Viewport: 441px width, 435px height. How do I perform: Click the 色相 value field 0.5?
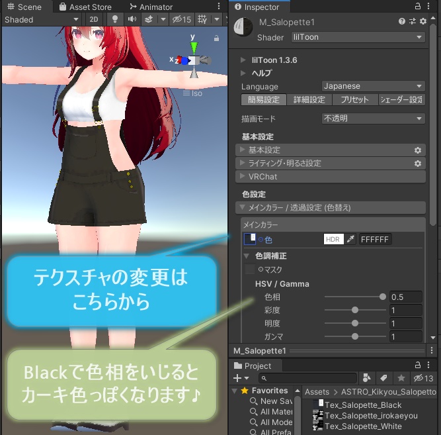point(405,297)
